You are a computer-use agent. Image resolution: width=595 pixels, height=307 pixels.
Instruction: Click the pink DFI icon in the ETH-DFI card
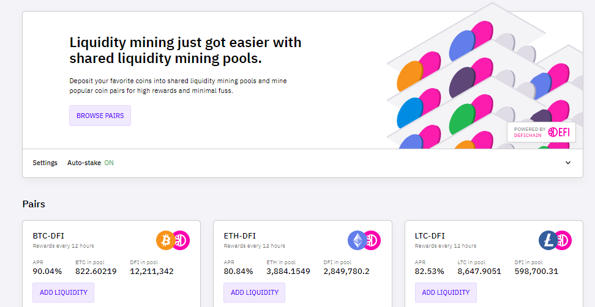point(372,240)
